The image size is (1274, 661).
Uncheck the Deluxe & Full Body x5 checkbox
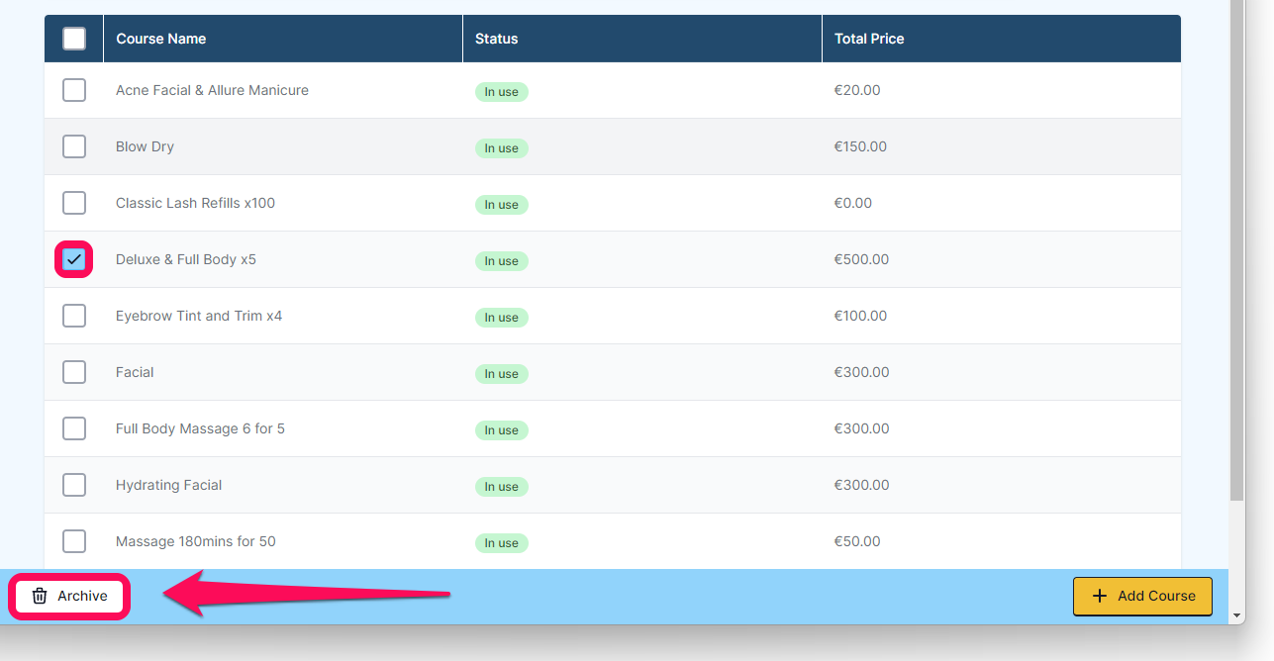[74, 259]
